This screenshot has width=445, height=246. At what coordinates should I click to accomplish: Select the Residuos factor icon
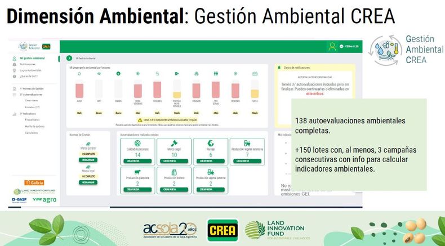235,74
